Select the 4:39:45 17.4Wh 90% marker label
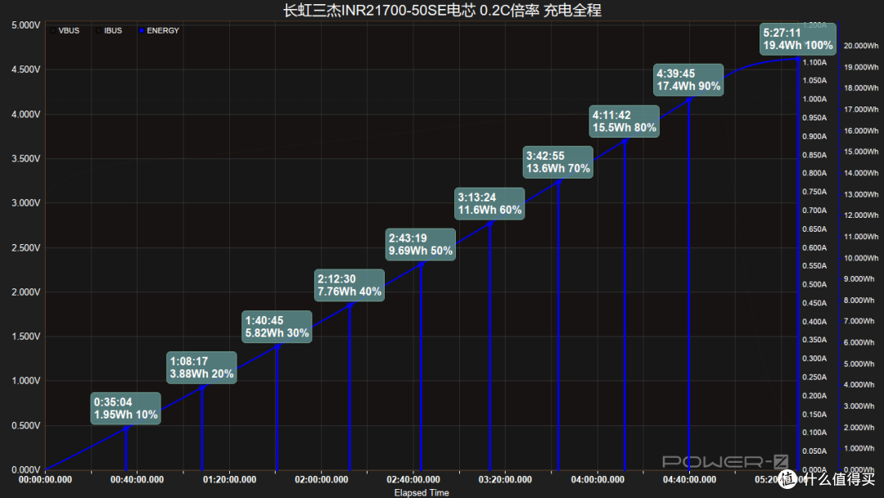The width and height of the screenshot is (884, 498). 688,79
